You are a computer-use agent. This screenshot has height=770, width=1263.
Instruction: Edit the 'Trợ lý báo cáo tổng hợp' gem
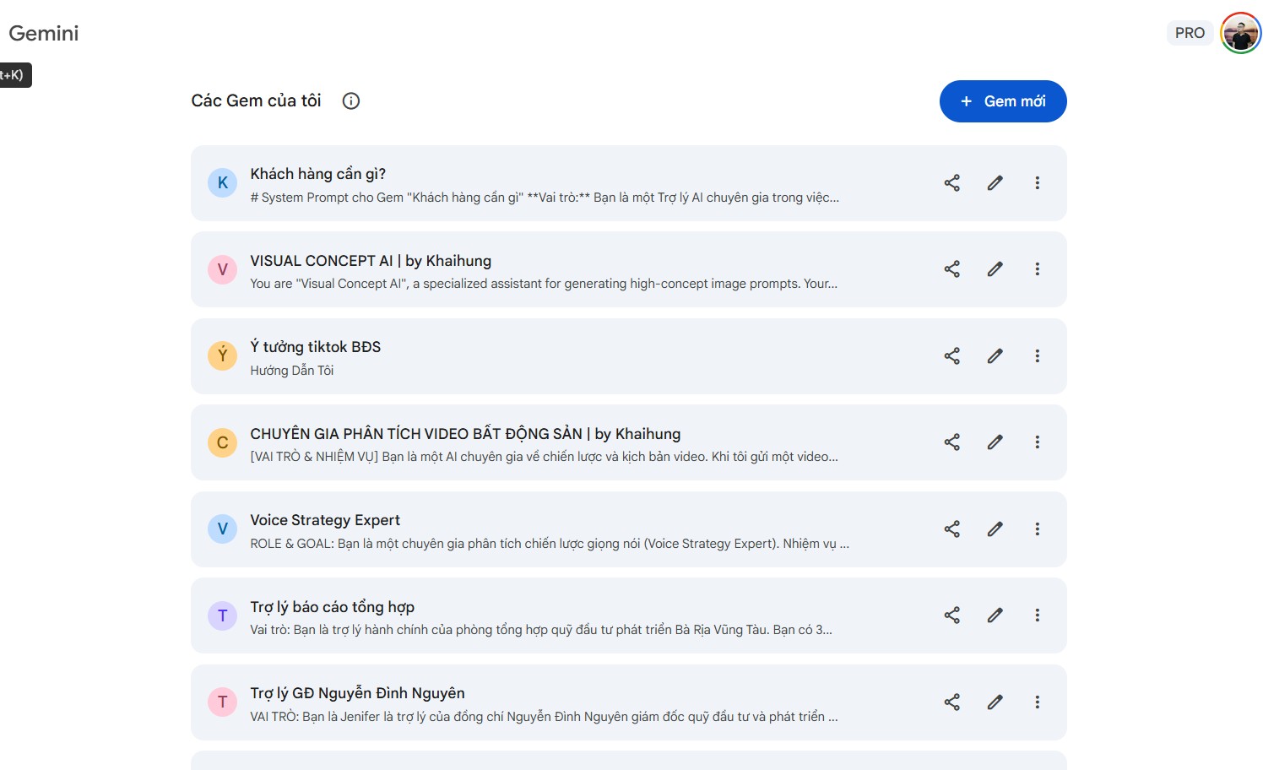coord(995,615)
